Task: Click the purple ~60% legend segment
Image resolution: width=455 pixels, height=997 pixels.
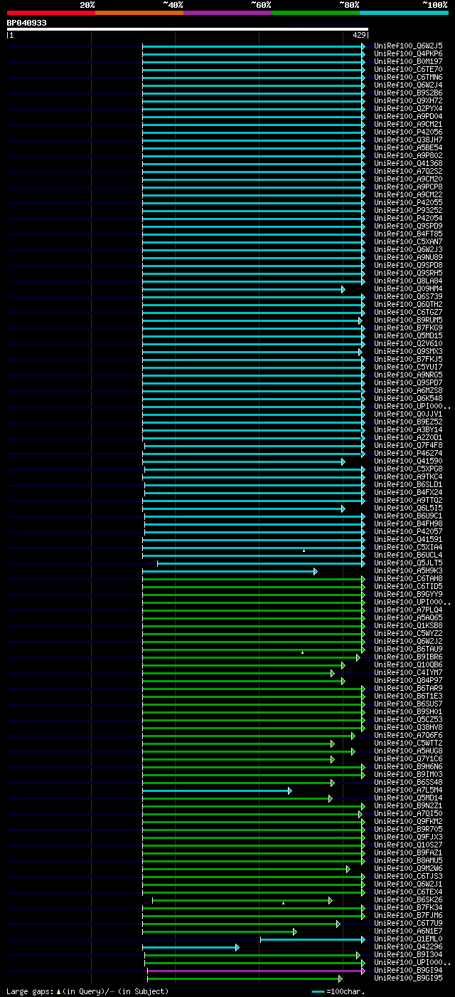Action: click(227, 13)
